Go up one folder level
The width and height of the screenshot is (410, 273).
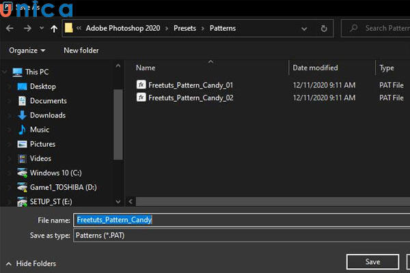(54, 29)
